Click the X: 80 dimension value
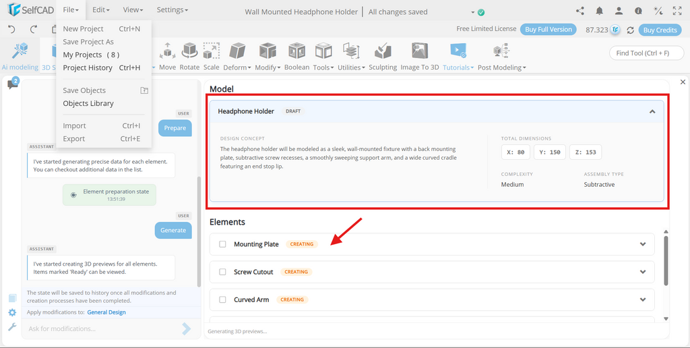Viewport: 690px width, 348px height. point(515,152)
